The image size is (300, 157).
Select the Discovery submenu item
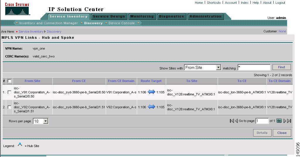93,23
